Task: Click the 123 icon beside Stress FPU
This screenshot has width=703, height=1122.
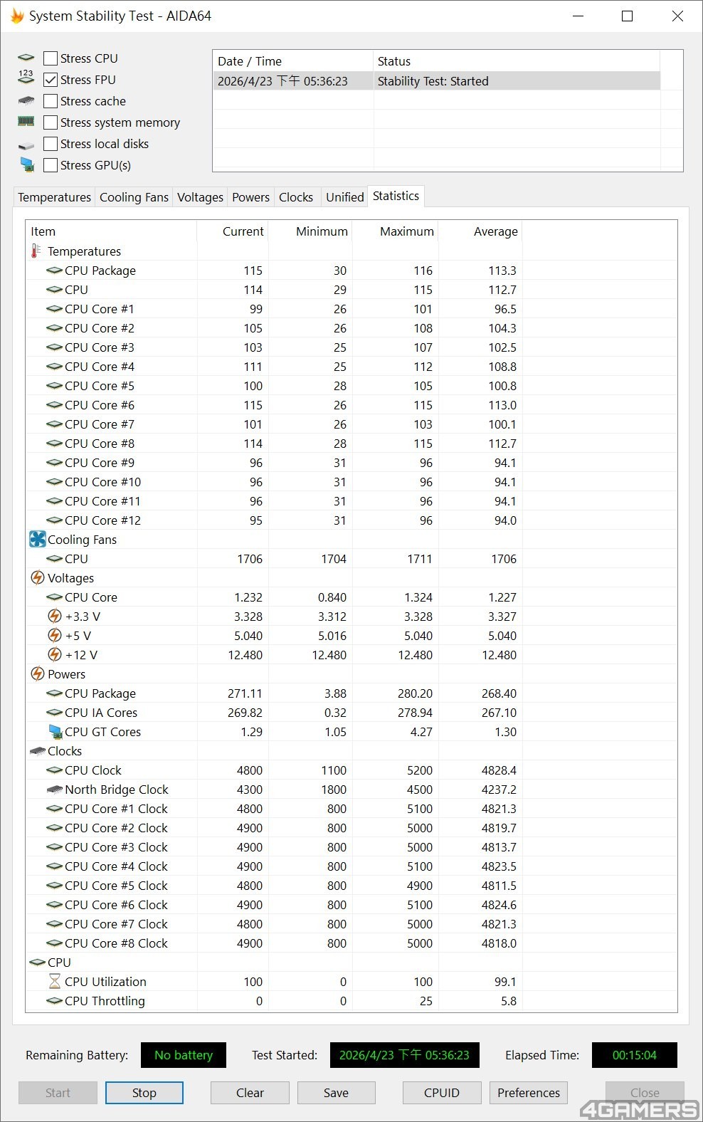Action: pos(26,77)
